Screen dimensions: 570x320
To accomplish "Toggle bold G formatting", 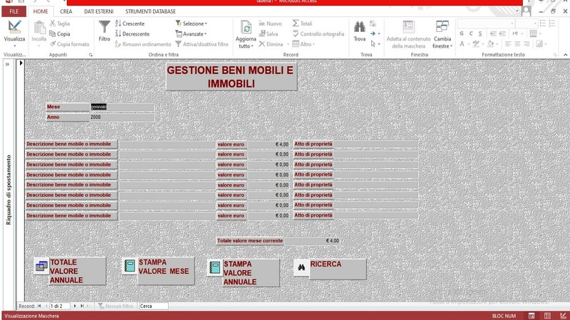I will tap(462, 33).
